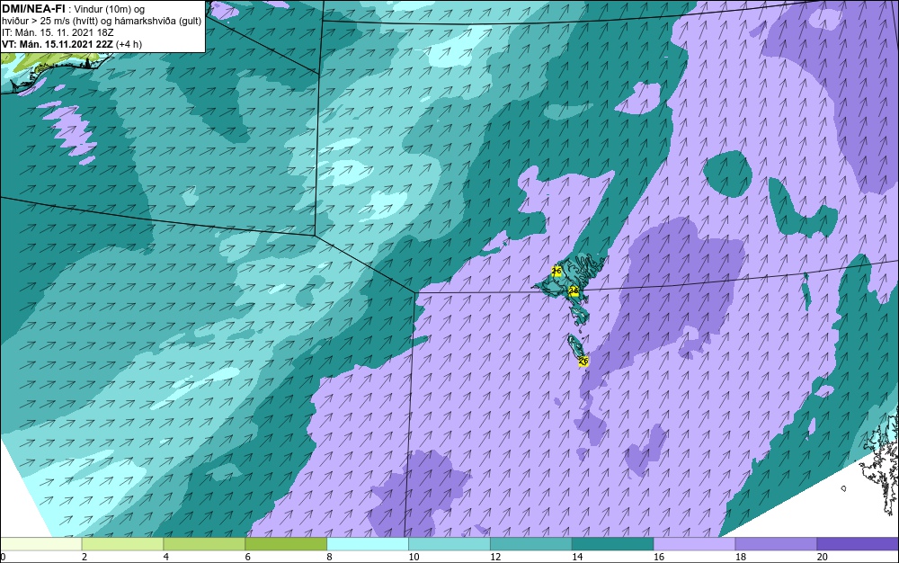Viewport: 899px width, 563px height.
Task: Select the 4–6 m/s green legend swatch
Action: (204, 544)
